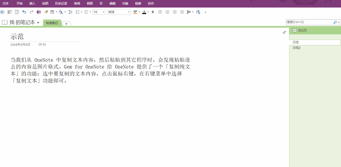The image size is (341, 167).
Task: Apply text highlight color
Action: 135,12
